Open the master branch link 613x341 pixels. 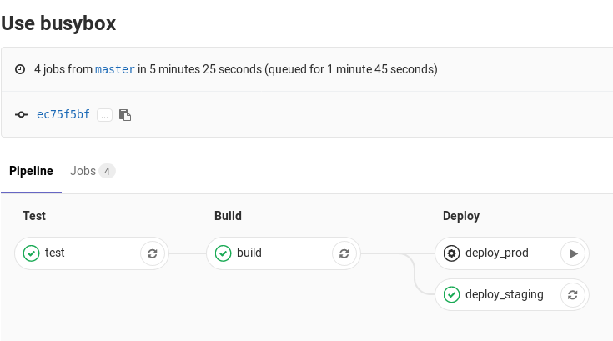[x=115, y=69]
